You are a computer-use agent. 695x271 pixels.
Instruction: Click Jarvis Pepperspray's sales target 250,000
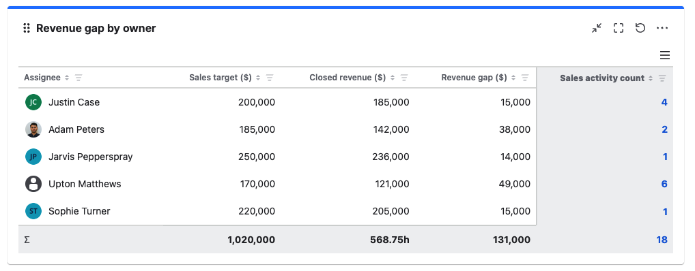coord(257,157)
